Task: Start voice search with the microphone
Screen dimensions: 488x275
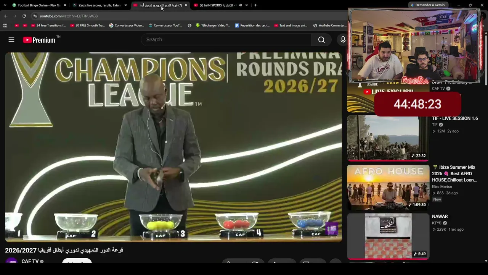Action: pyautogui.click(x=343, y=40)
